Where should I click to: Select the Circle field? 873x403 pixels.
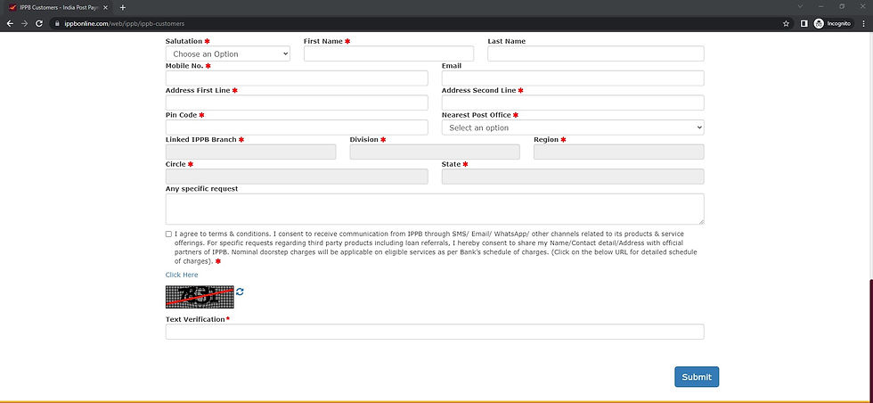coord(297,177)
